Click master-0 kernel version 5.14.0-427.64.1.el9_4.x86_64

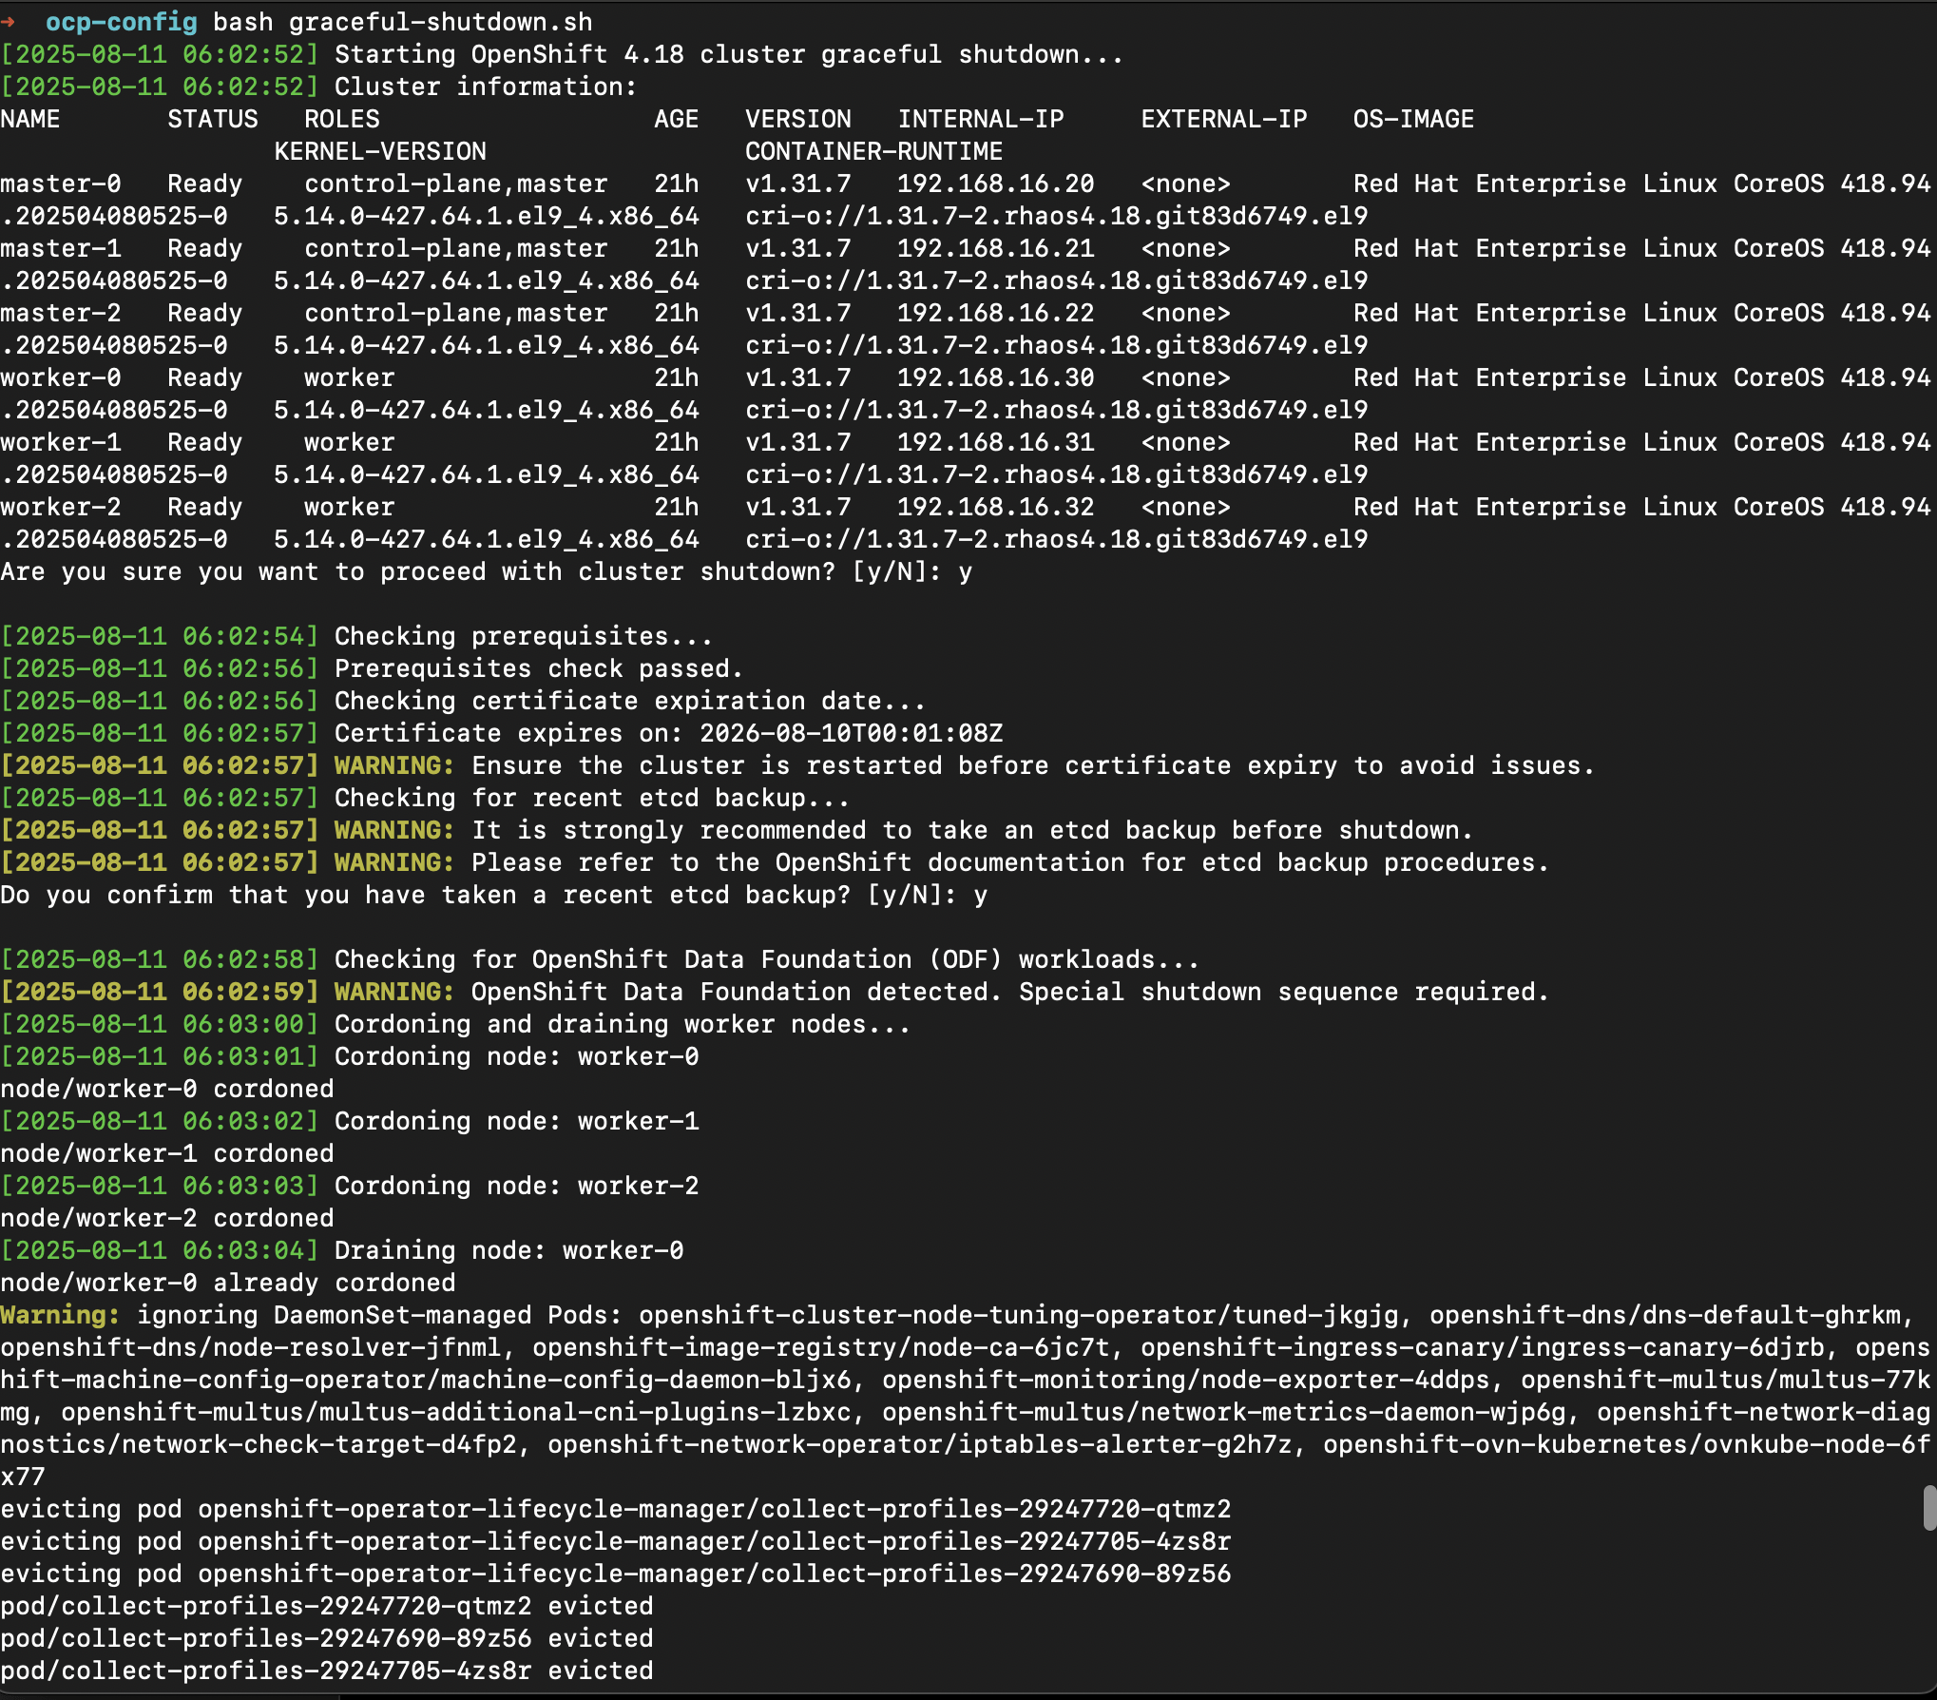(487, 216)
